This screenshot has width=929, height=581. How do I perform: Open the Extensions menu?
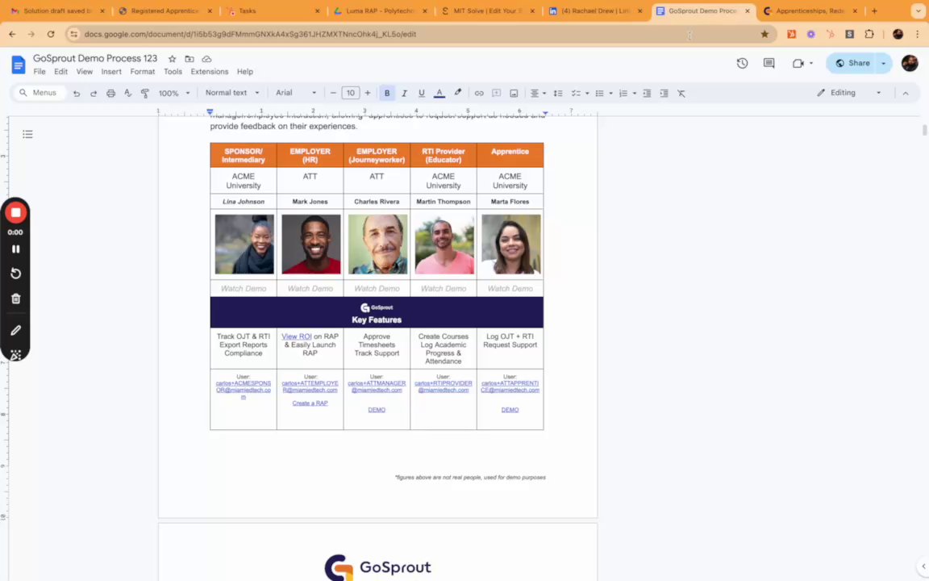click(209, 72)
